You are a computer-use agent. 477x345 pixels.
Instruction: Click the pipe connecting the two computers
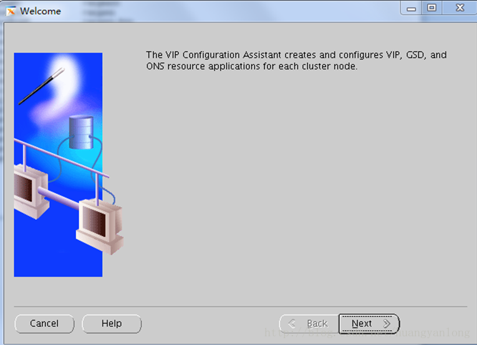(x=58, y=199)
